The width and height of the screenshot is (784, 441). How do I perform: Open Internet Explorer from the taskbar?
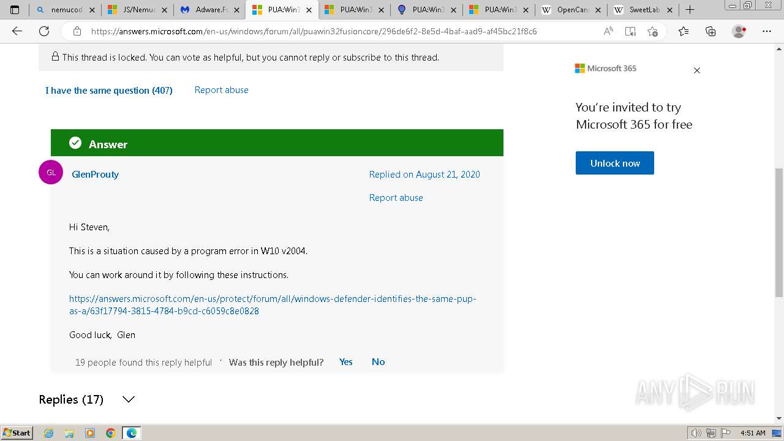(x=49, y=433)
